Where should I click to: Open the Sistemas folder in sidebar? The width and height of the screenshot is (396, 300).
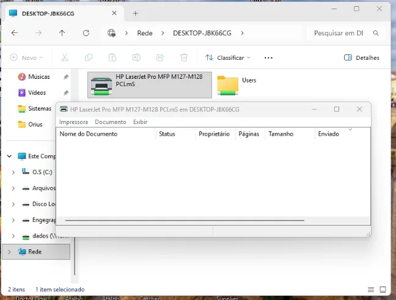[x=35, y=109]
